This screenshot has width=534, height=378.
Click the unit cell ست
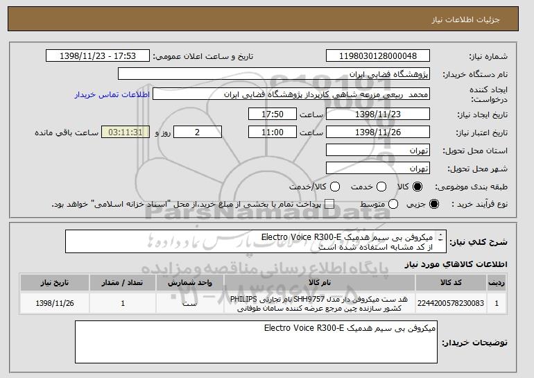click(x=190, y=303)
